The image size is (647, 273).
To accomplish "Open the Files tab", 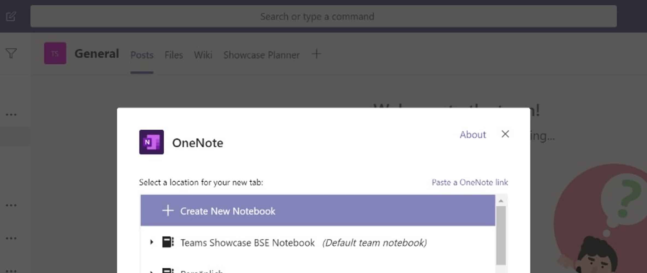I will coord(174,55).
